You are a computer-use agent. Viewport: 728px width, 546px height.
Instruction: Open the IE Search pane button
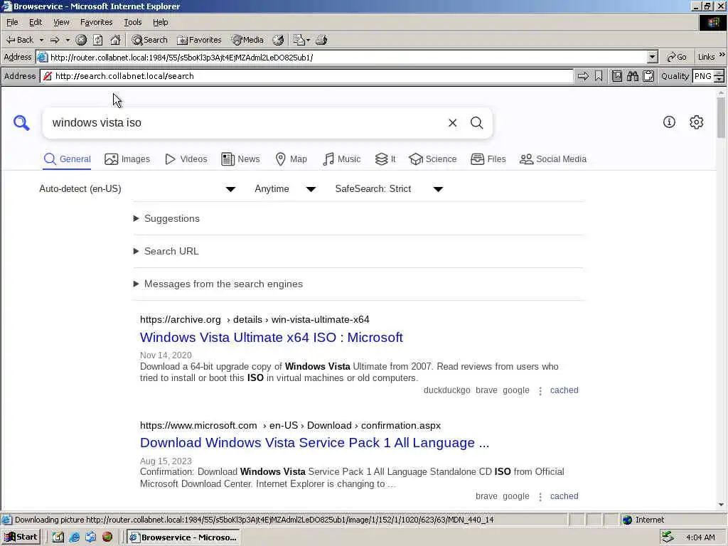coord(149,40)
